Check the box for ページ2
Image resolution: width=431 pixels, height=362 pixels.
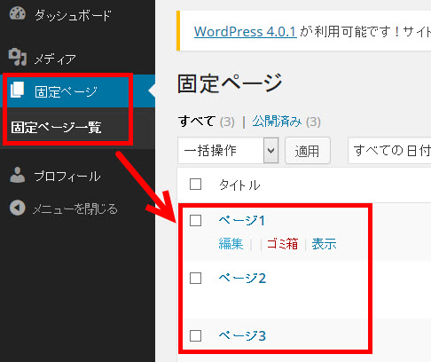click(195, 279)
